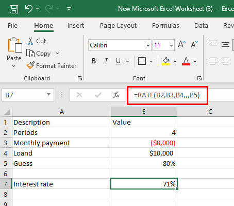Click the Redo arrow icon
234x206 pixels.
[49, 9]
